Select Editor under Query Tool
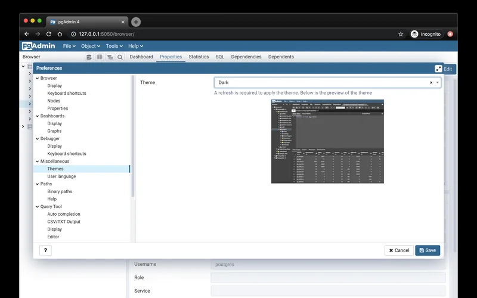This screenshot has width=477, height=298. point(53,237)
